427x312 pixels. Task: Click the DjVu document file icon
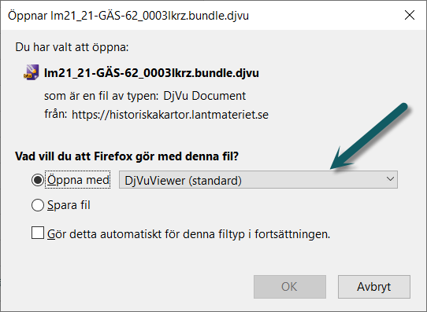[x=31, y=72]
